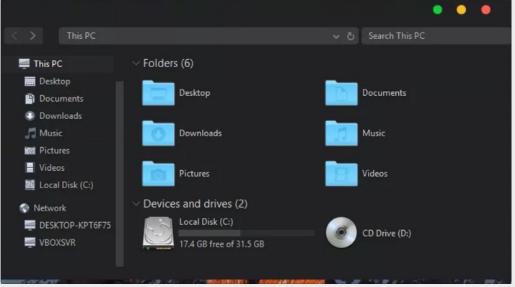
Task: Click Local Disk (C:) icon in sidebar
Action: point(30,185)
